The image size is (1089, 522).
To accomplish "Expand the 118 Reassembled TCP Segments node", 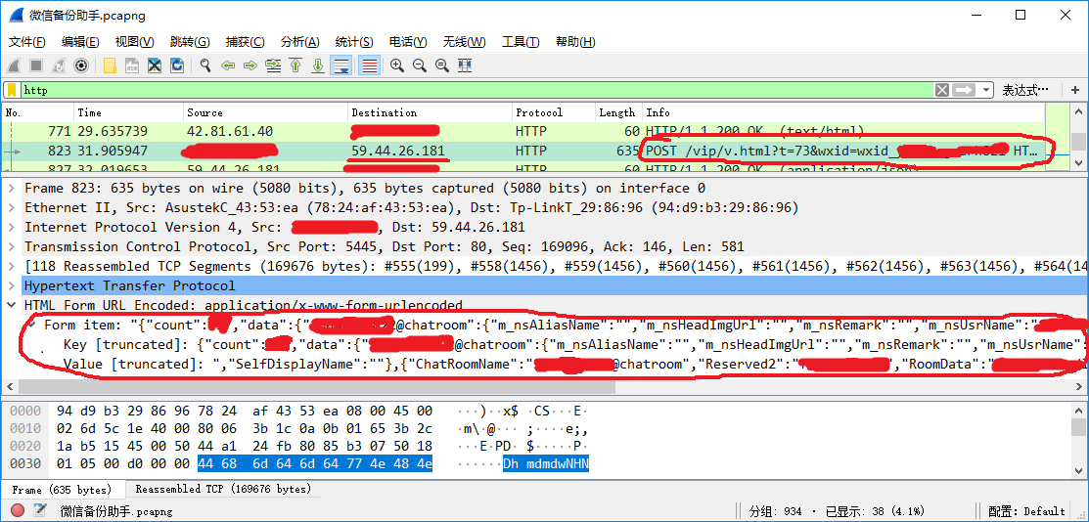I will 11,266.
